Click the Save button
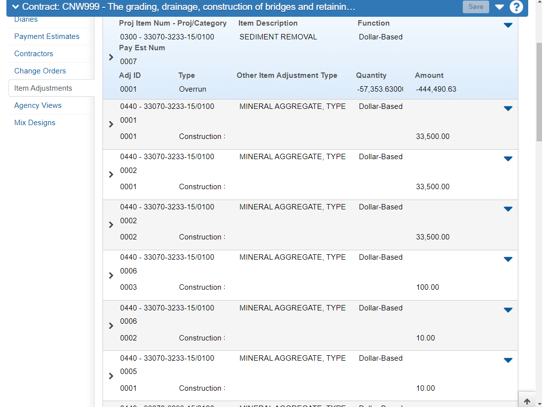The image size is (542, 407). (475, 6)
